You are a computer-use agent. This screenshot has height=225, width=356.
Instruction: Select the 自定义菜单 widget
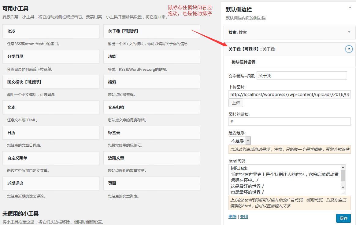point(51,158)
